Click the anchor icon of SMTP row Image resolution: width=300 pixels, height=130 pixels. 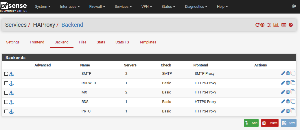click(x=11, y=74)
